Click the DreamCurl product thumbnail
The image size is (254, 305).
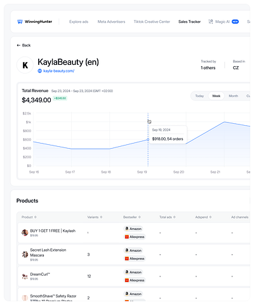click(25, 276)
